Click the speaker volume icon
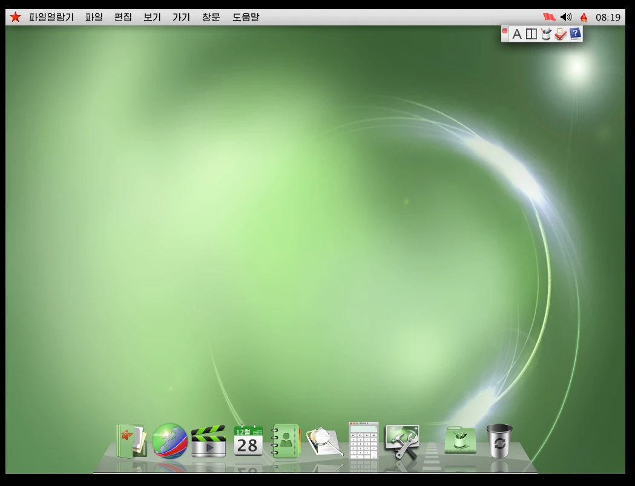 tap(566, 17)
